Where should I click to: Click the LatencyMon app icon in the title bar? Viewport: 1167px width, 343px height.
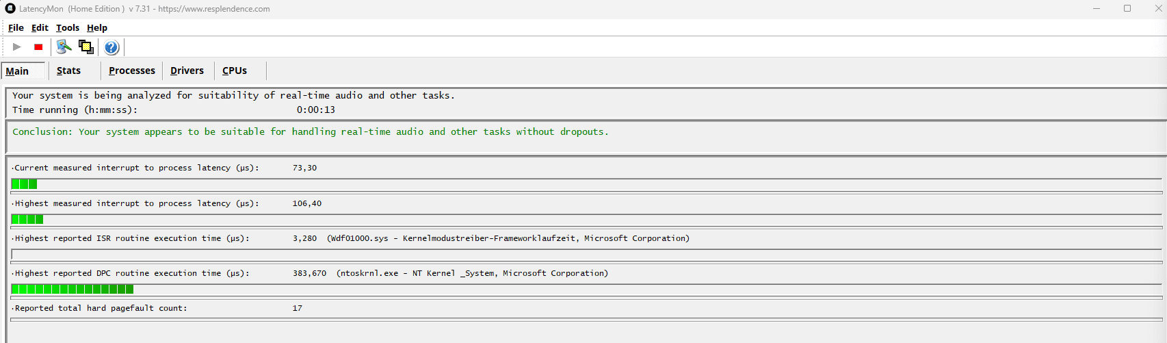pos(10,9)
